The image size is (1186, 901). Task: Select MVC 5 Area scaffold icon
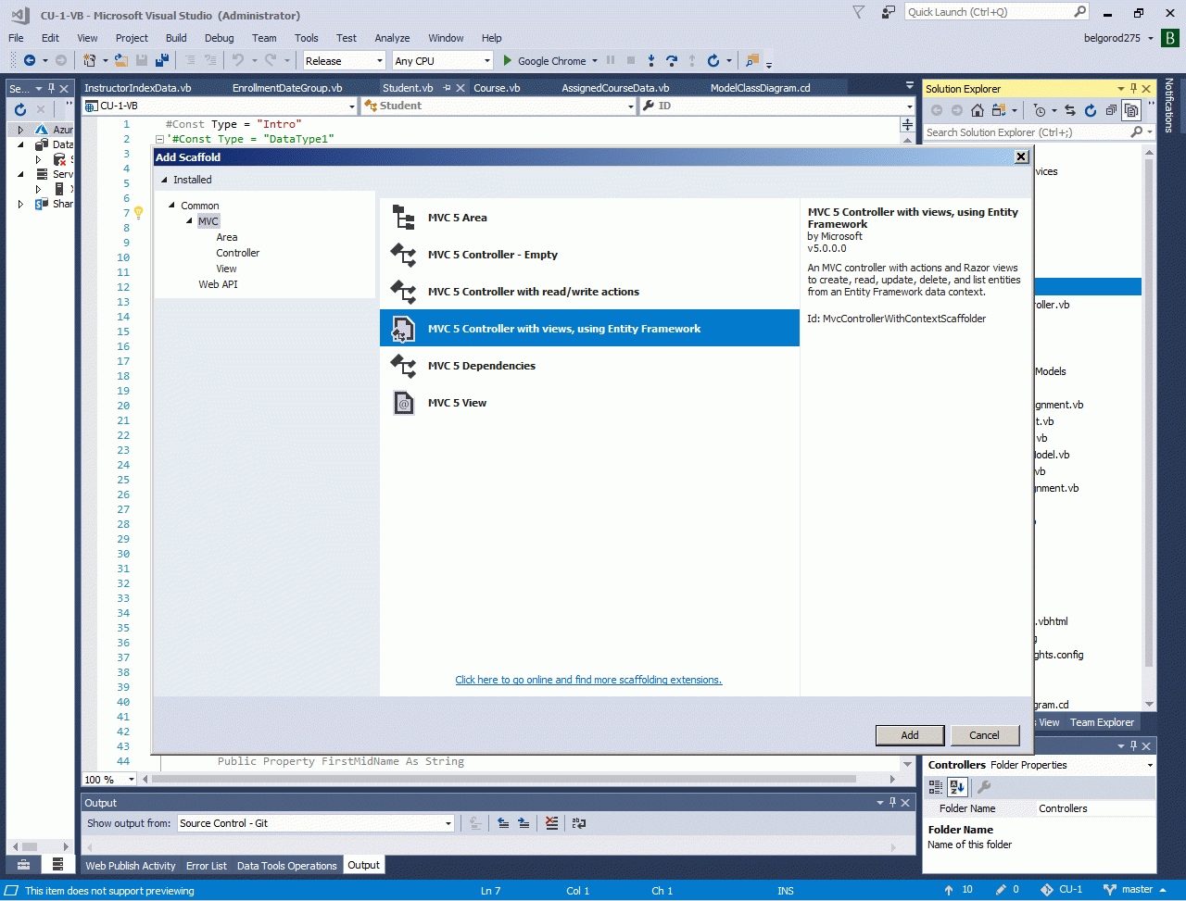(x=404, y=218)
